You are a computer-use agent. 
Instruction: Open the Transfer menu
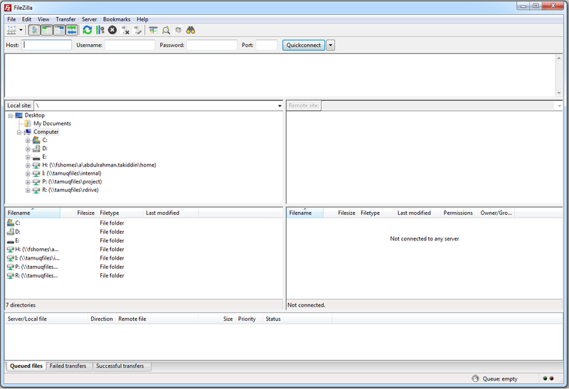point(65,19)
